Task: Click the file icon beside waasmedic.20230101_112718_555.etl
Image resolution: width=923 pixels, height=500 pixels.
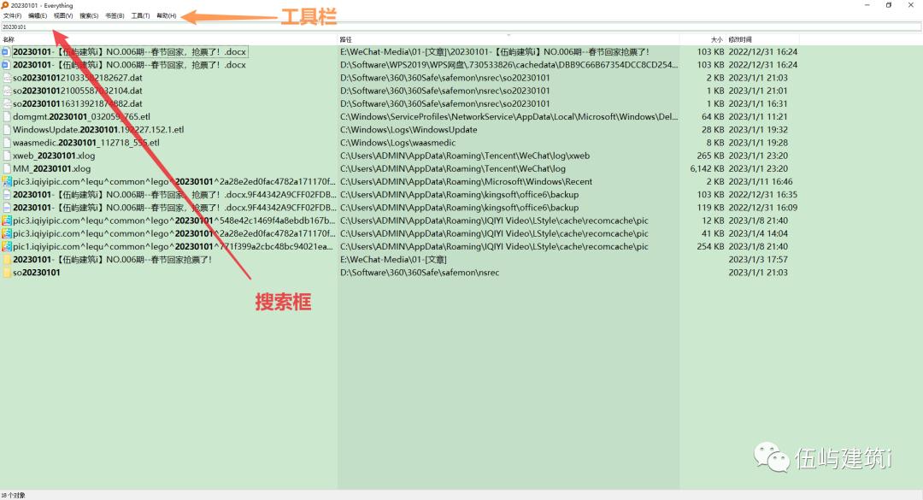Action: (9, 142)
